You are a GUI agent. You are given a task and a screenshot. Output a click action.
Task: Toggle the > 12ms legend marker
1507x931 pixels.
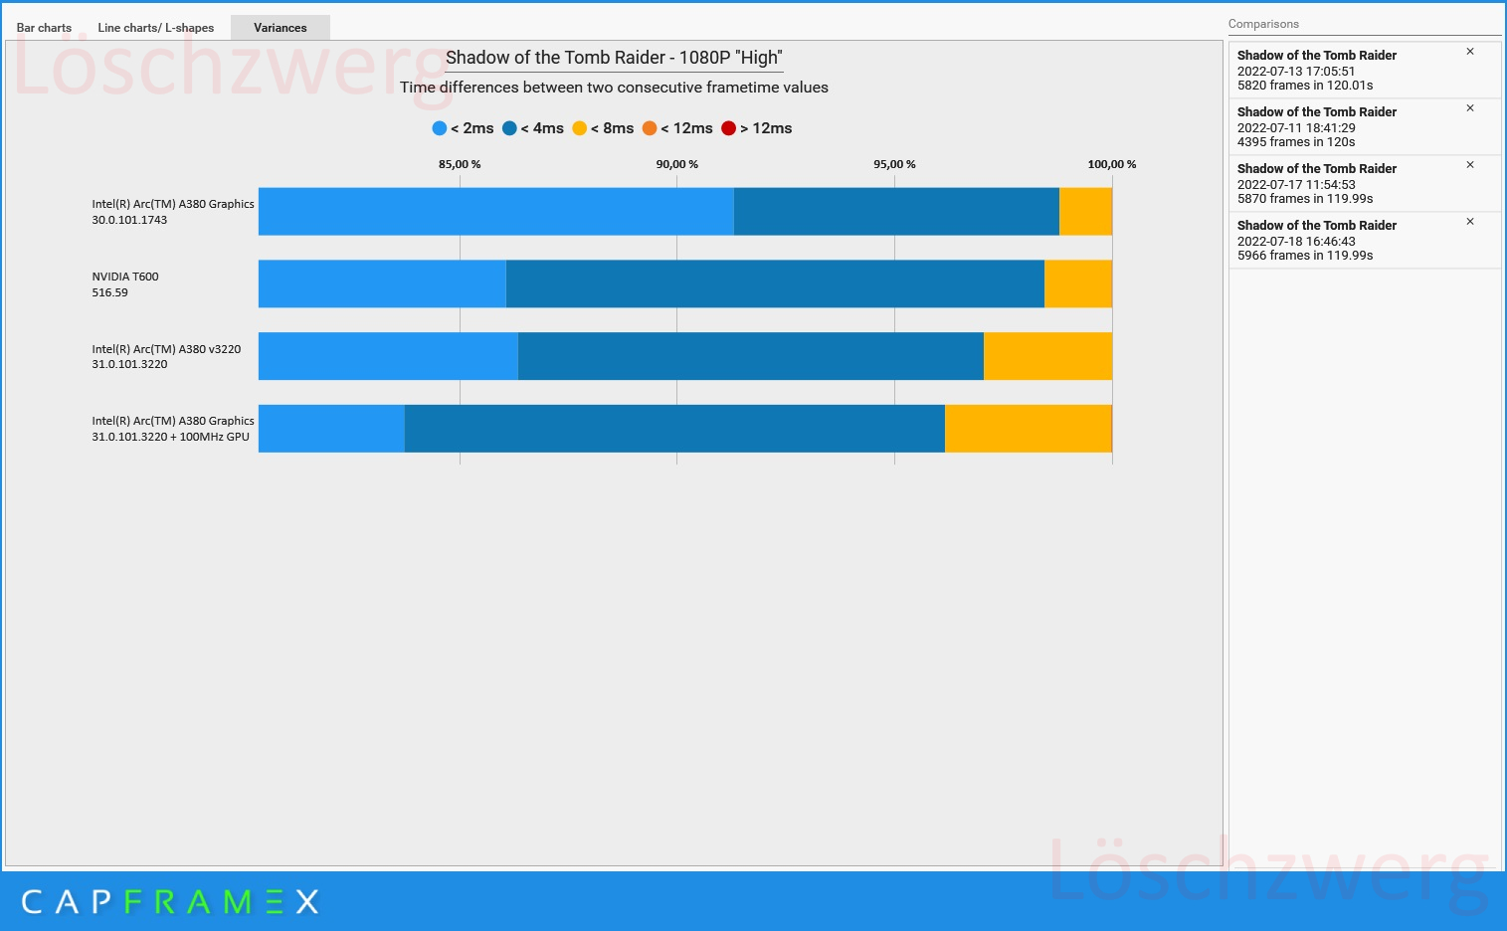click(x=729, y=128)
